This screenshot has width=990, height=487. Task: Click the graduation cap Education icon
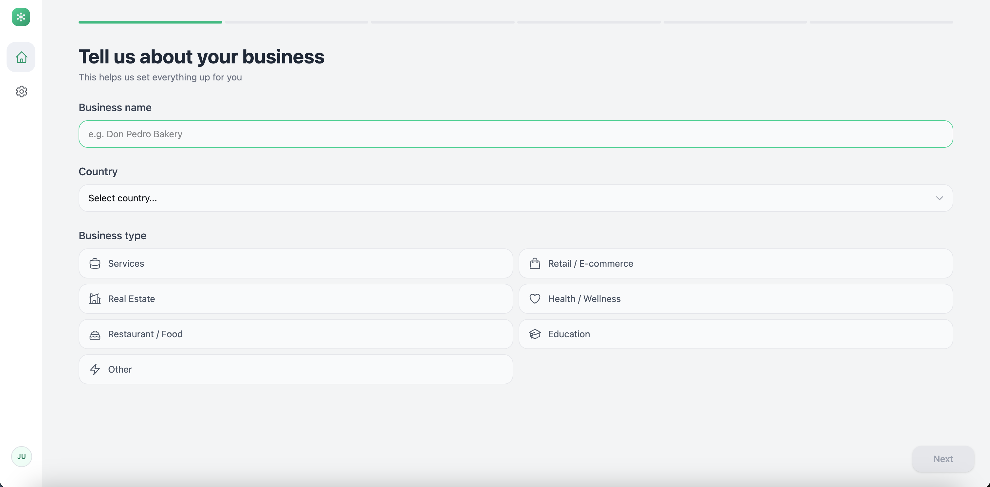click(535, 334)
